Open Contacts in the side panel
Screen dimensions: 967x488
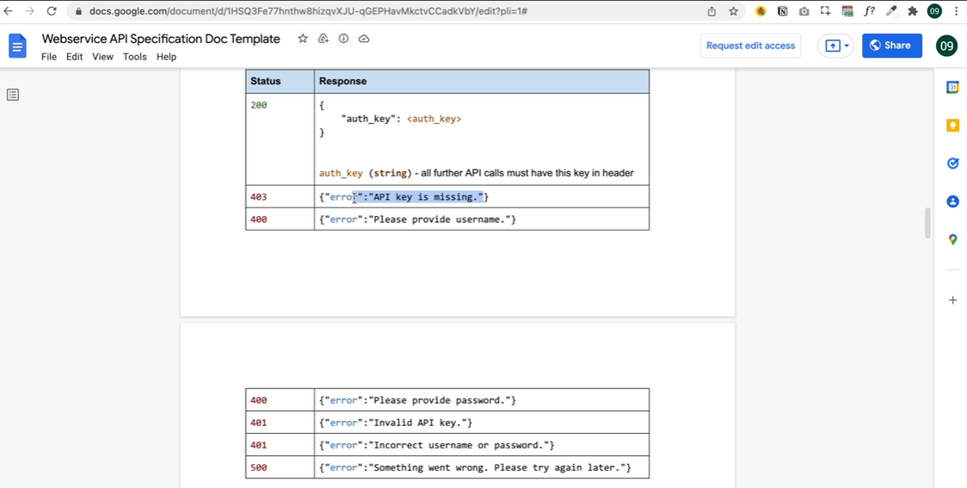953,201
